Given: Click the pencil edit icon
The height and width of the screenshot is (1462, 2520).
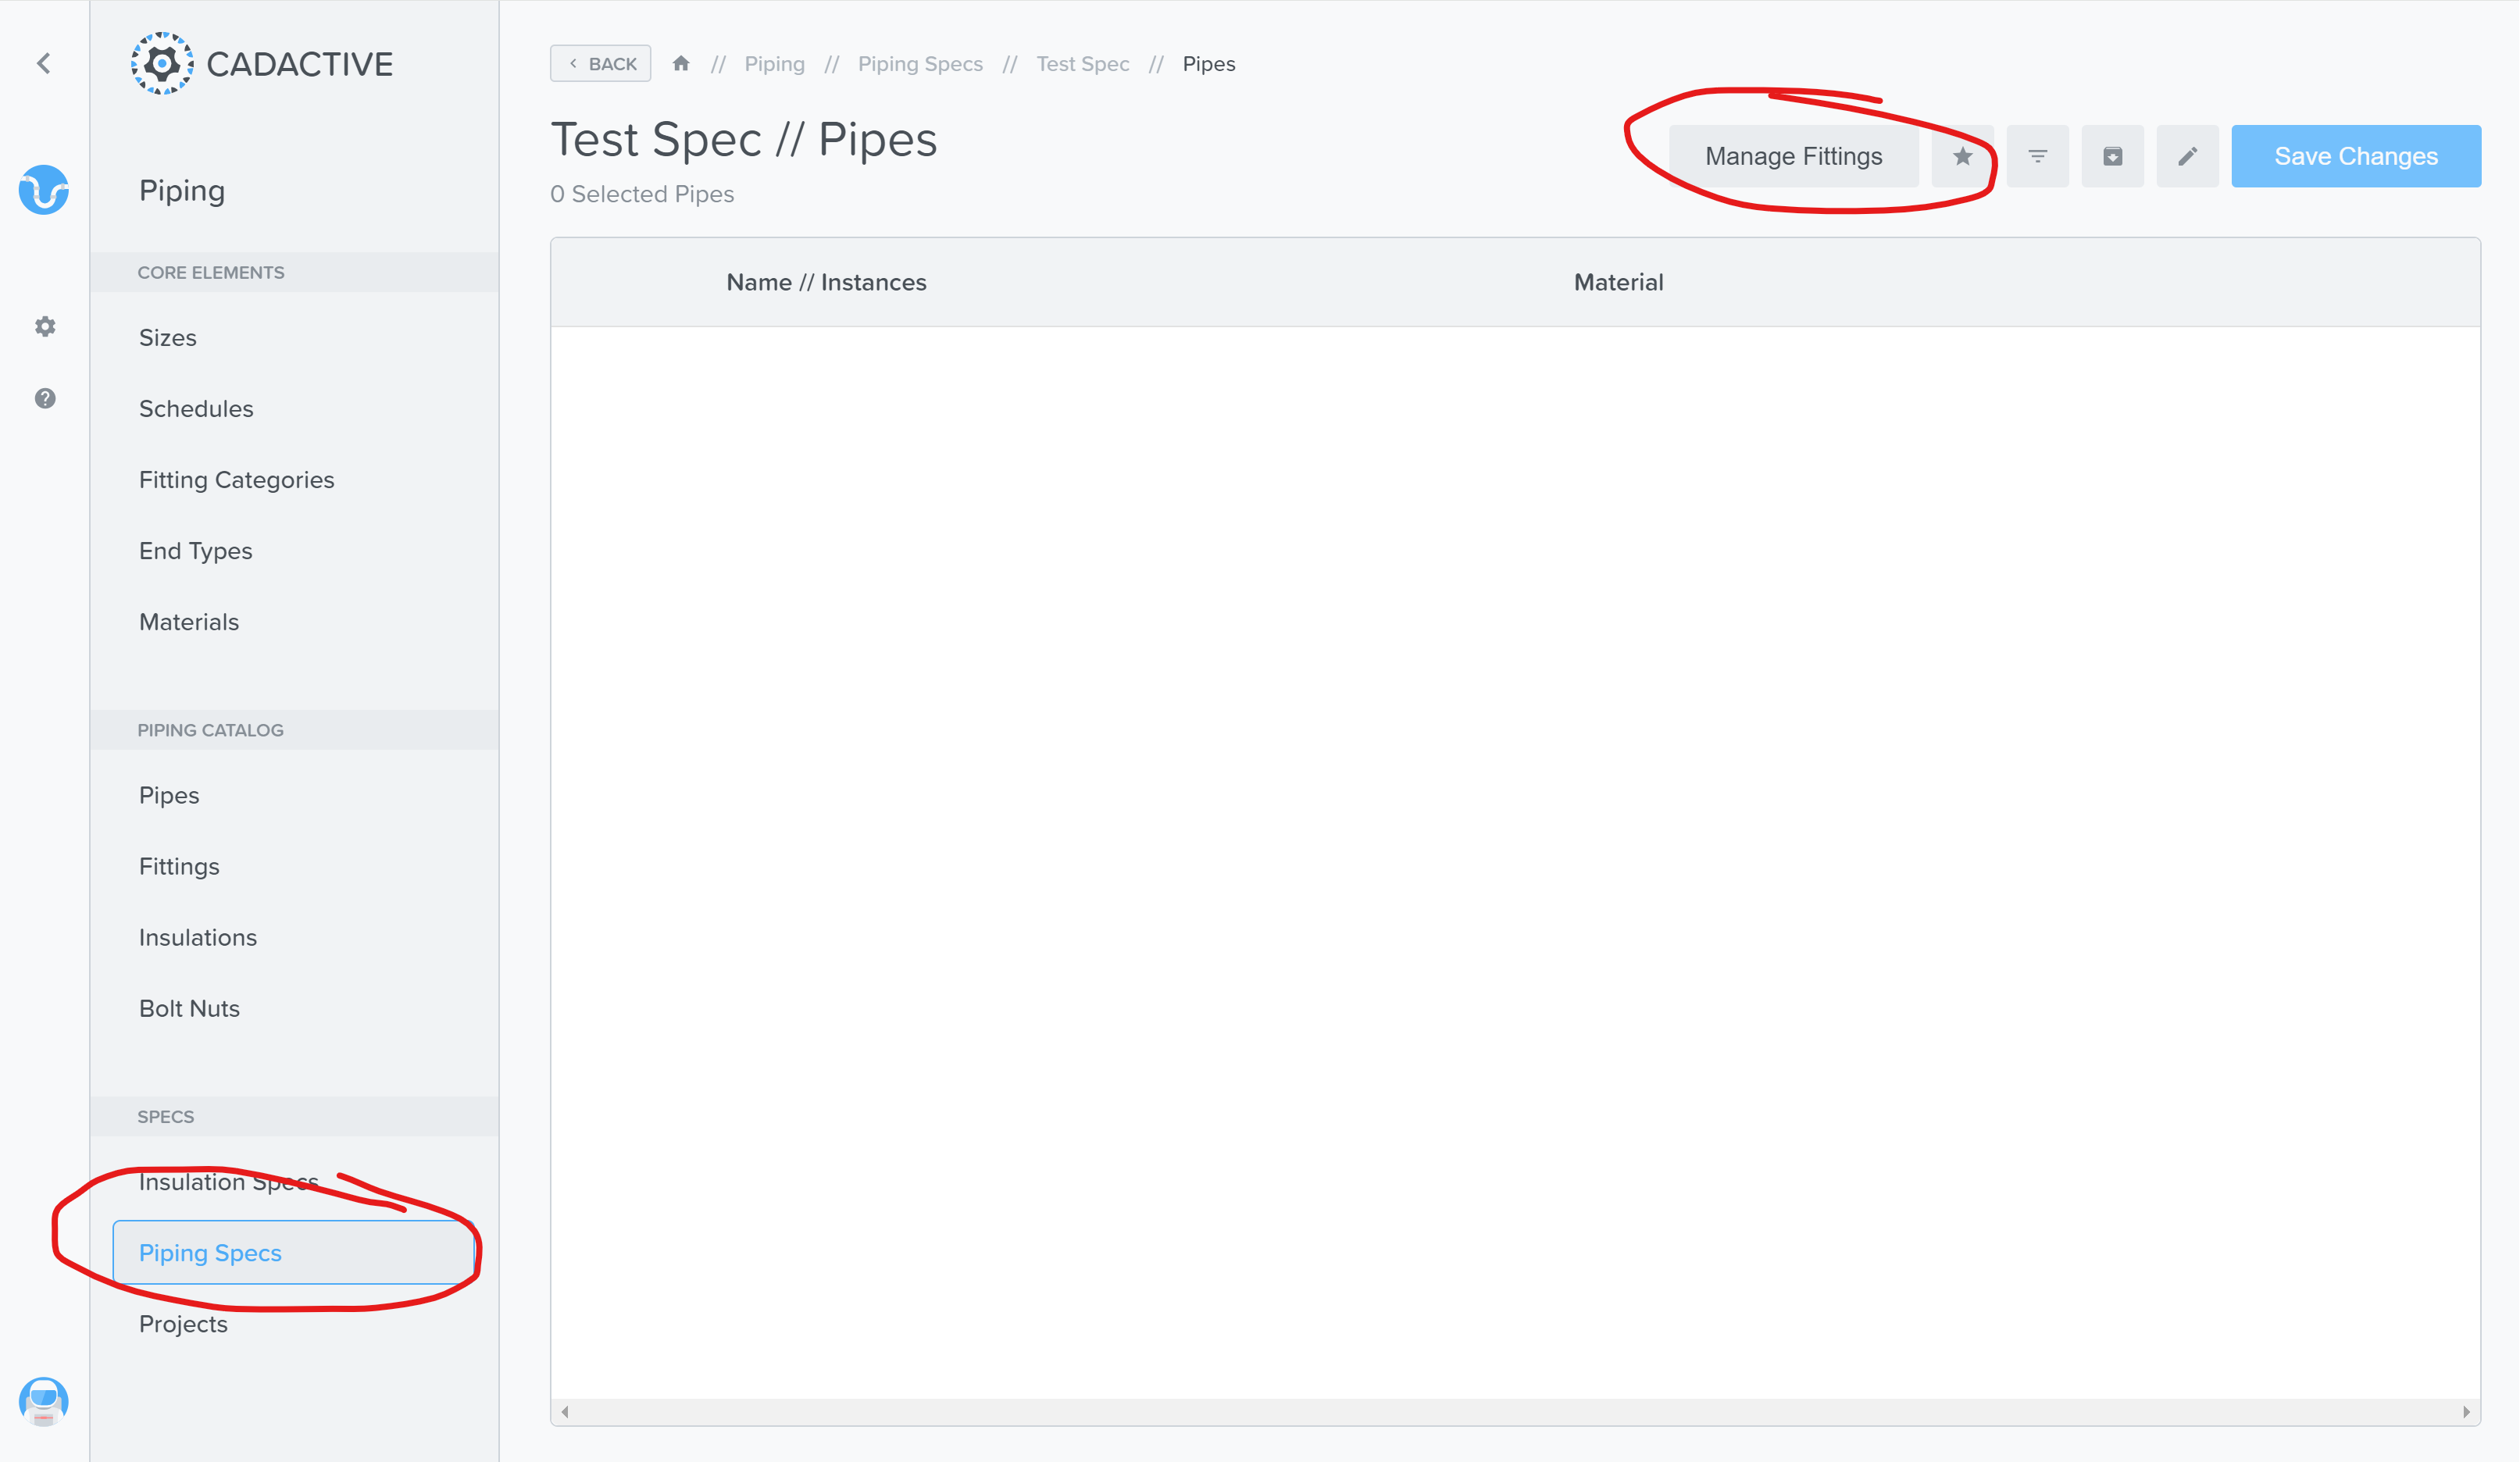Looking at the screenshot, I should click(x=2187, y=156).
